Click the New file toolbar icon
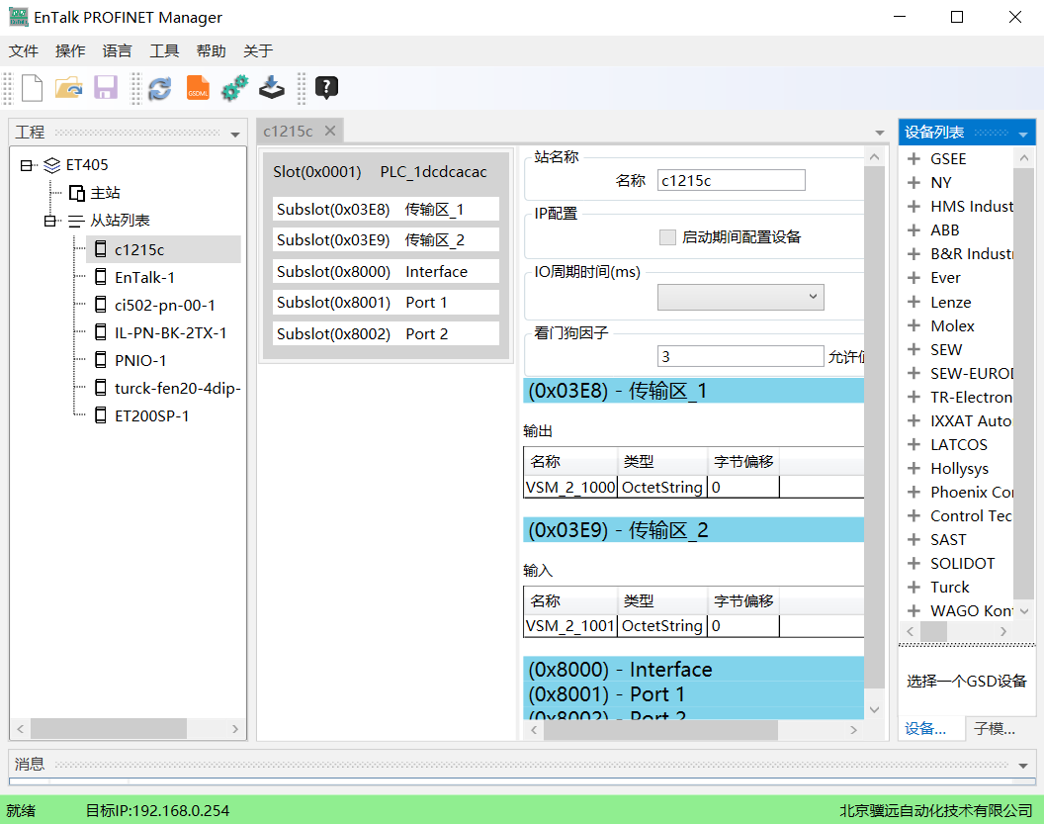This screenshot has width=1044, height=824. [33, 88]
